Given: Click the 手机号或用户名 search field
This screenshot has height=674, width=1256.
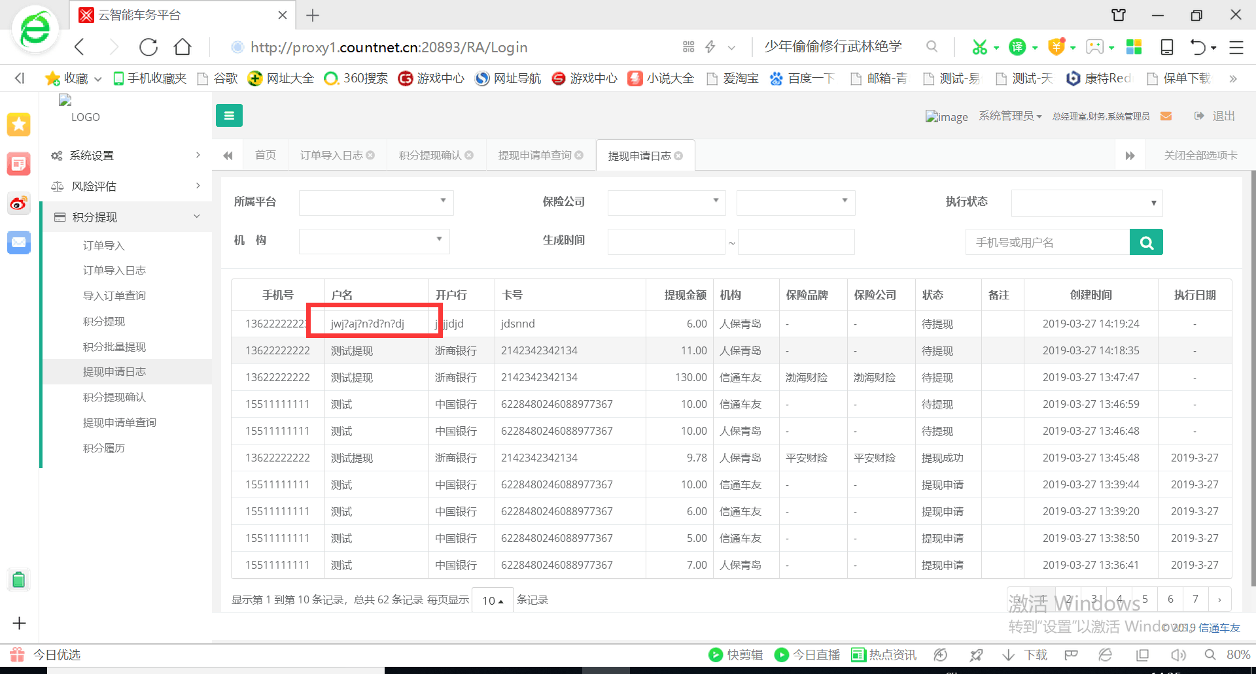Looking at the screenshot, I should (x=1047, y=243).
